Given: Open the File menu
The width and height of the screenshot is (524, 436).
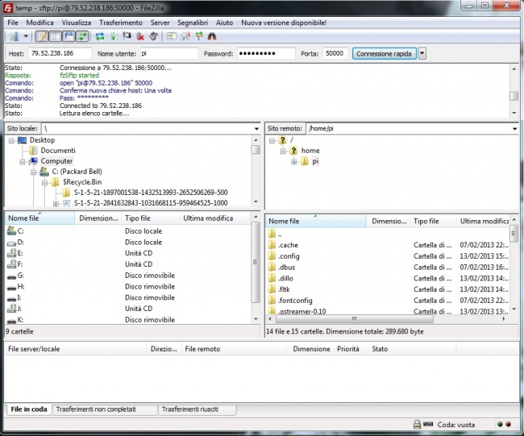Looking at the screenshot, I should point(13,23).
